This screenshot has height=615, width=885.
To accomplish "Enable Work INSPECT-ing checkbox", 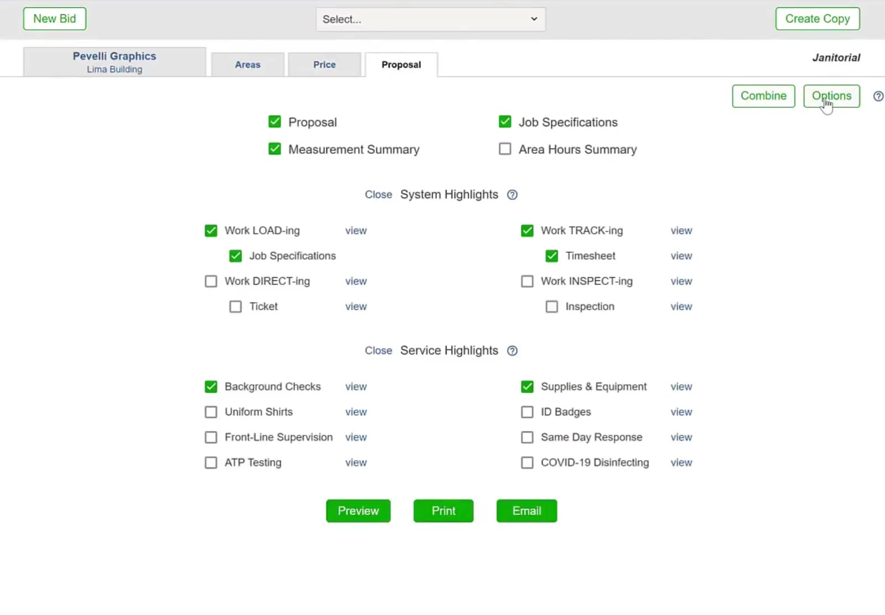I will click(527, 282).
